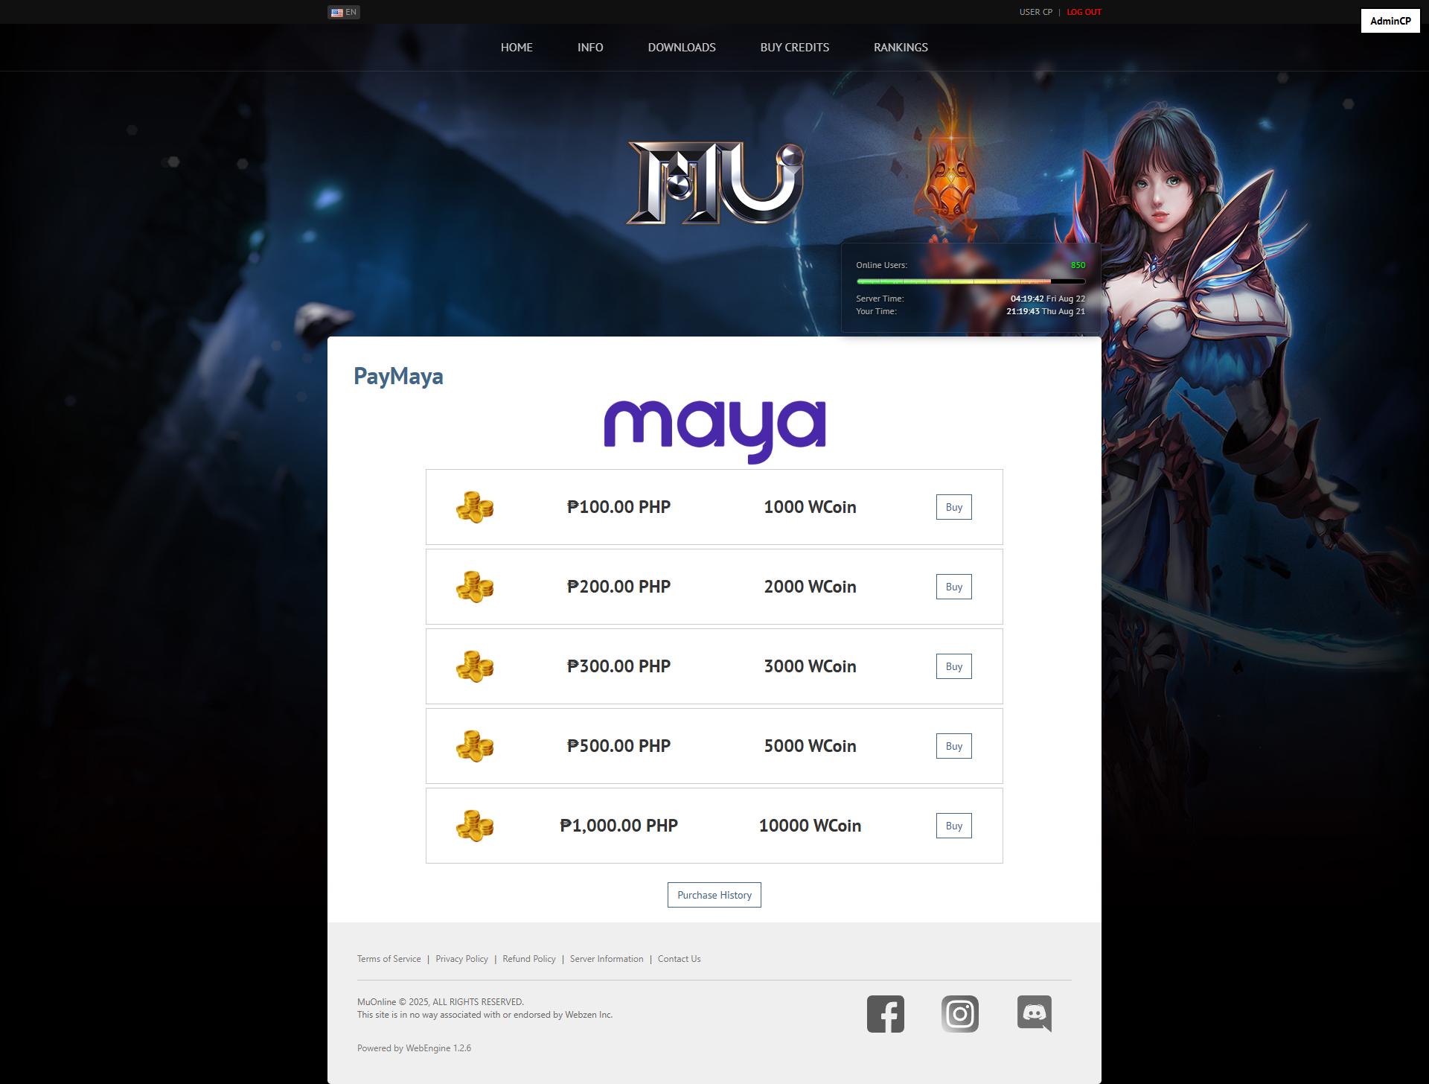Open the Instagram page icon

point(959,1013)
